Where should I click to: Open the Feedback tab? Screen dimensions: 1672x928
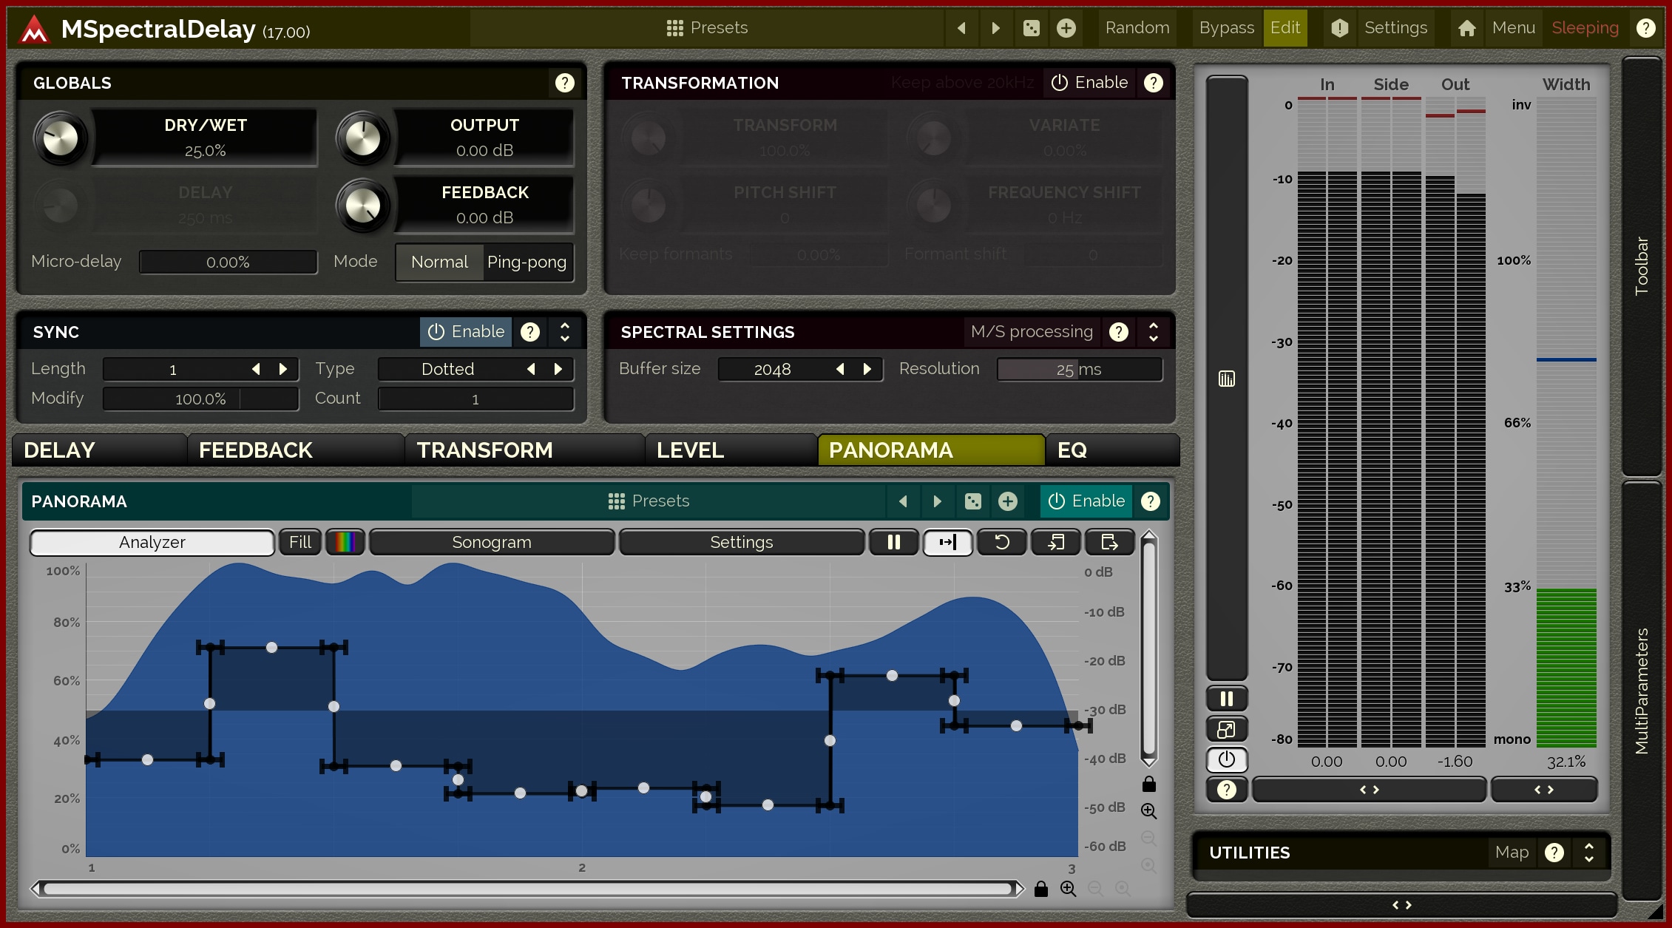coord(256,450)
